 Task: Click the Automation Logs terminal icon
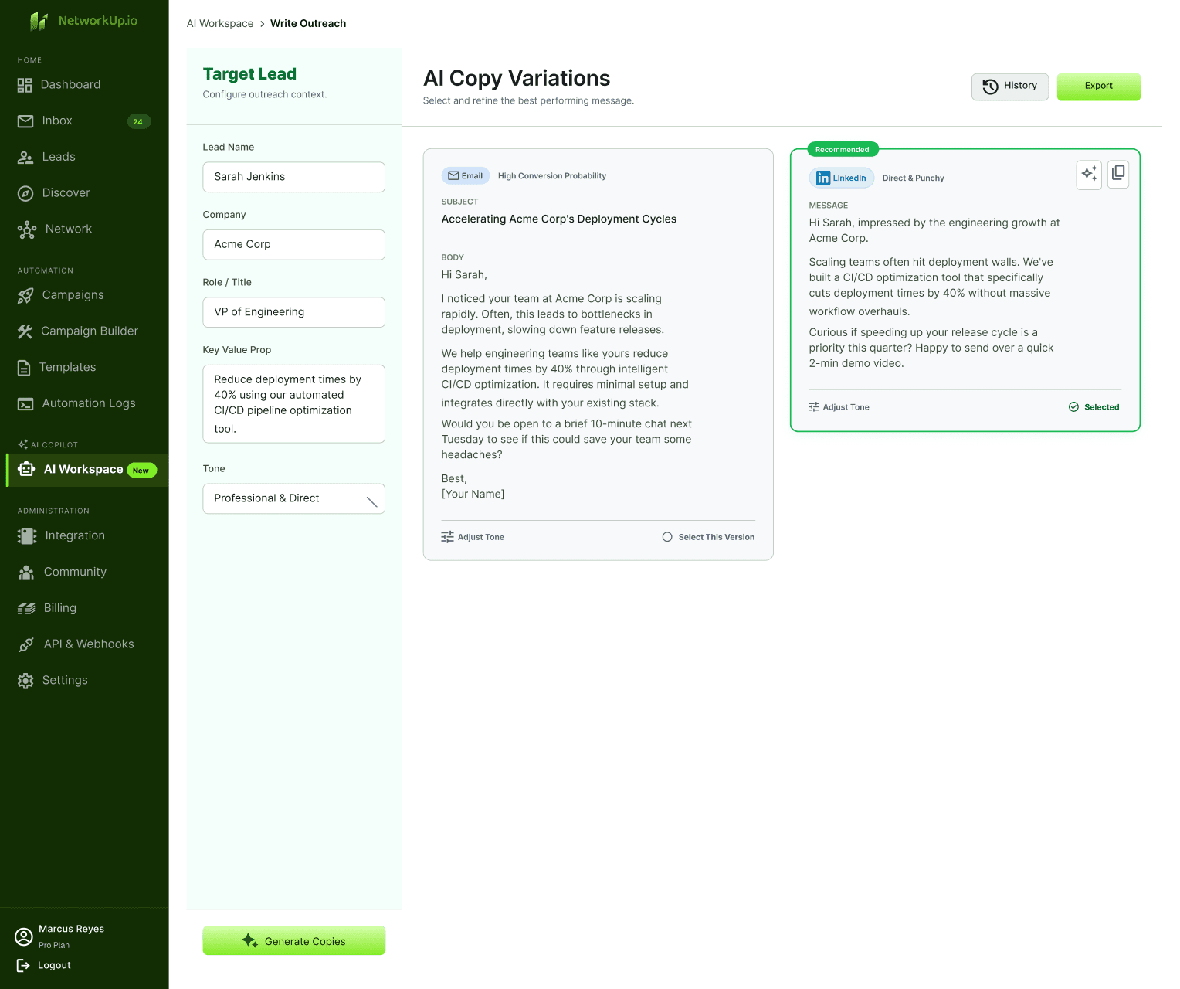pos(25,404)
